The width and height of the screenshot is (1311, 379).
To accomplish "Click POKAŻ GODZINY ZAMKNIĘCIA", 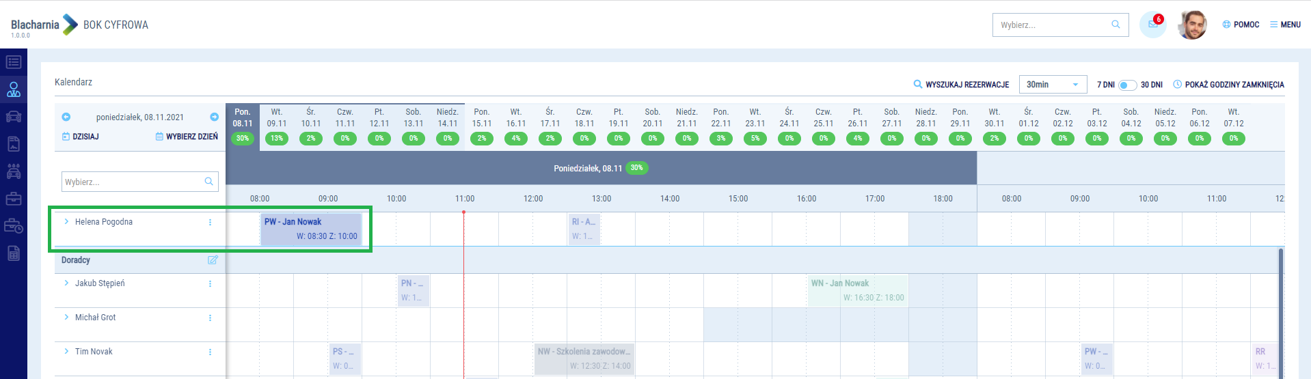I will [x=1228, y=85].
